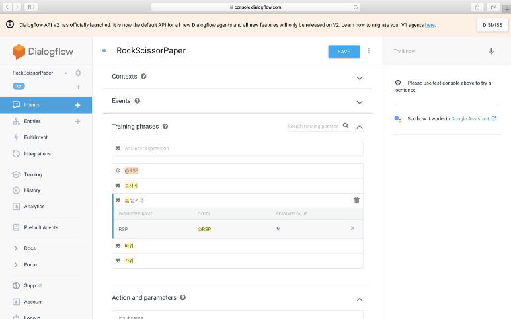Add new entity with plus icon
511x319 pixels.
coord(78,122)
